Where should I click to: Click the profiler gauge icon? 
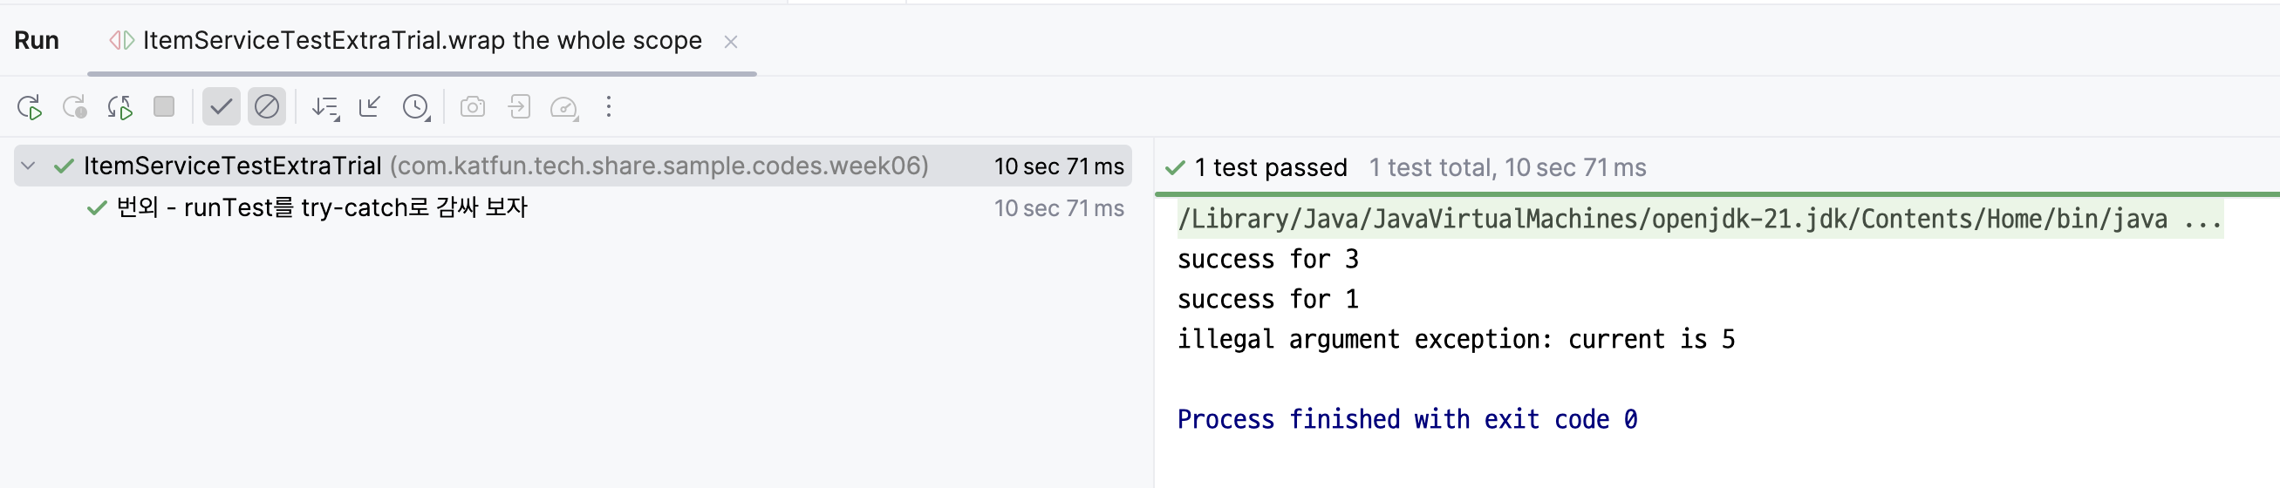pyautogui.click(x=563, y=108)
